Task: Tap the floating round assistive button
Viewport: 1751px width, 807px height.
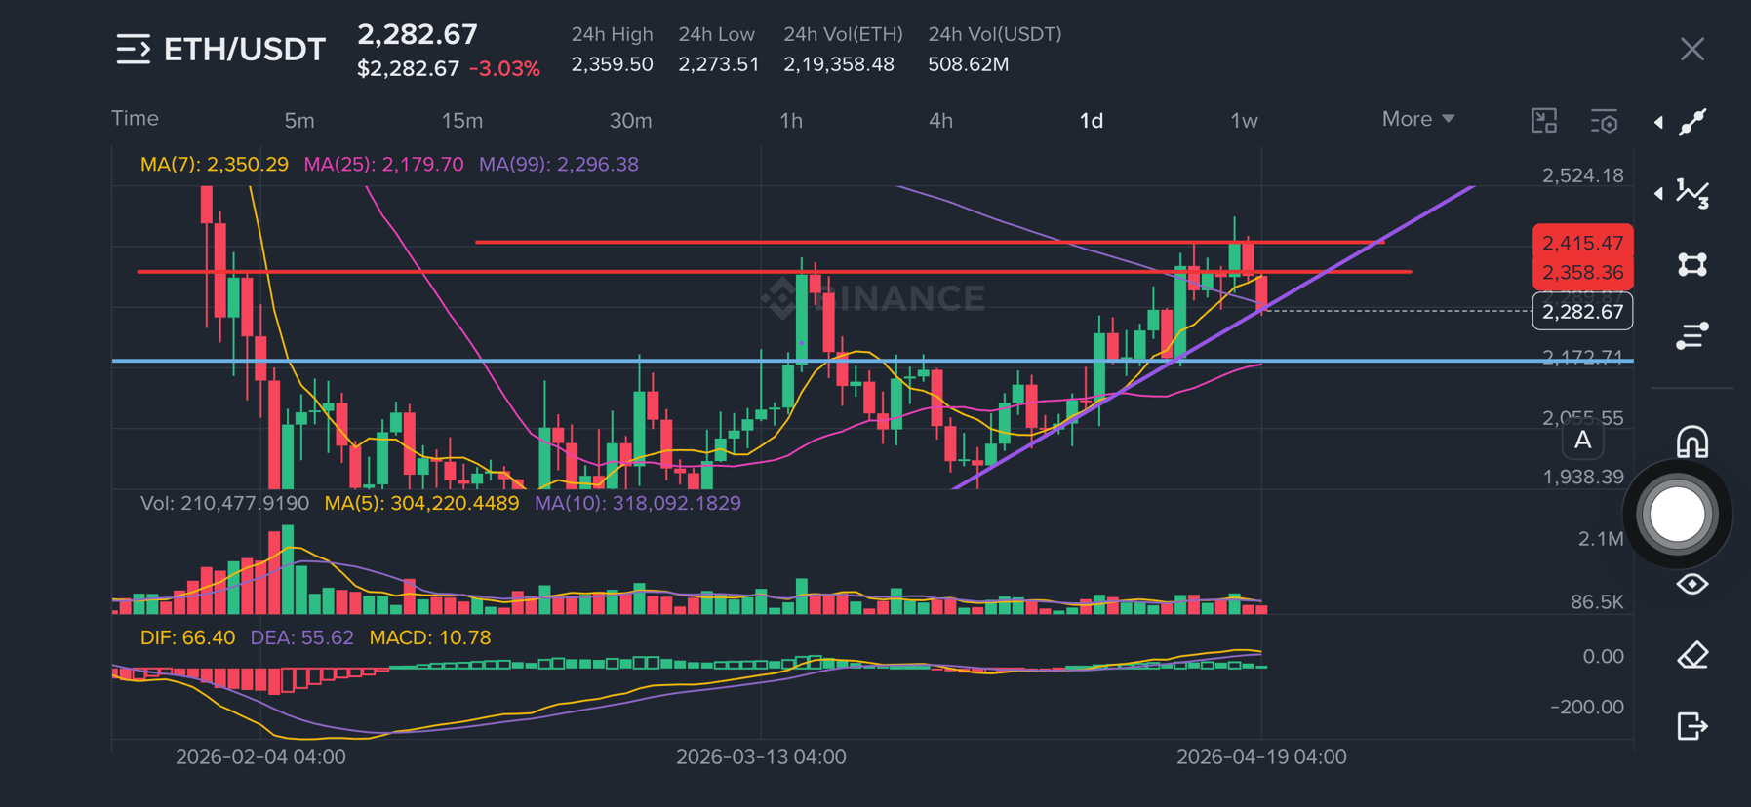Action: 1677,514
